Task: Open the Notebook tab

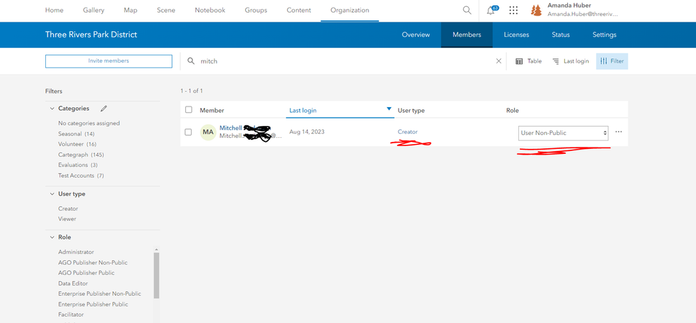Action: pos(210,10)
